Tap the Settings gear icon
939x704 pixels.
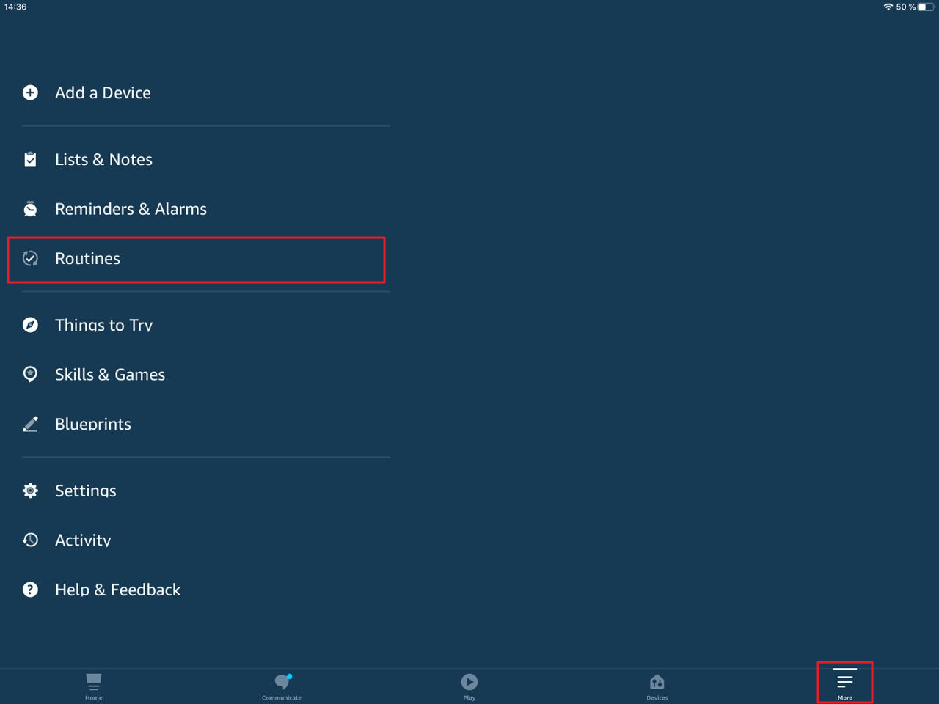pos(30,491)
